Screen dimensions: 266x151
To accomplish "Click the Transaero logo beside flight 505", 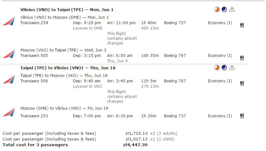I will pyautogui.click(x=9, y=54).
